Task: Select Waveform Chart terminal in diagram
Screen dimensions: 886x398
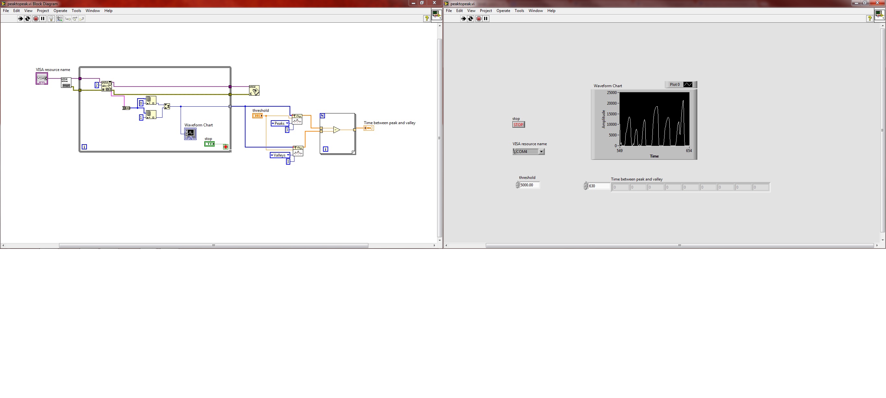Action: [x=190, y=134]
